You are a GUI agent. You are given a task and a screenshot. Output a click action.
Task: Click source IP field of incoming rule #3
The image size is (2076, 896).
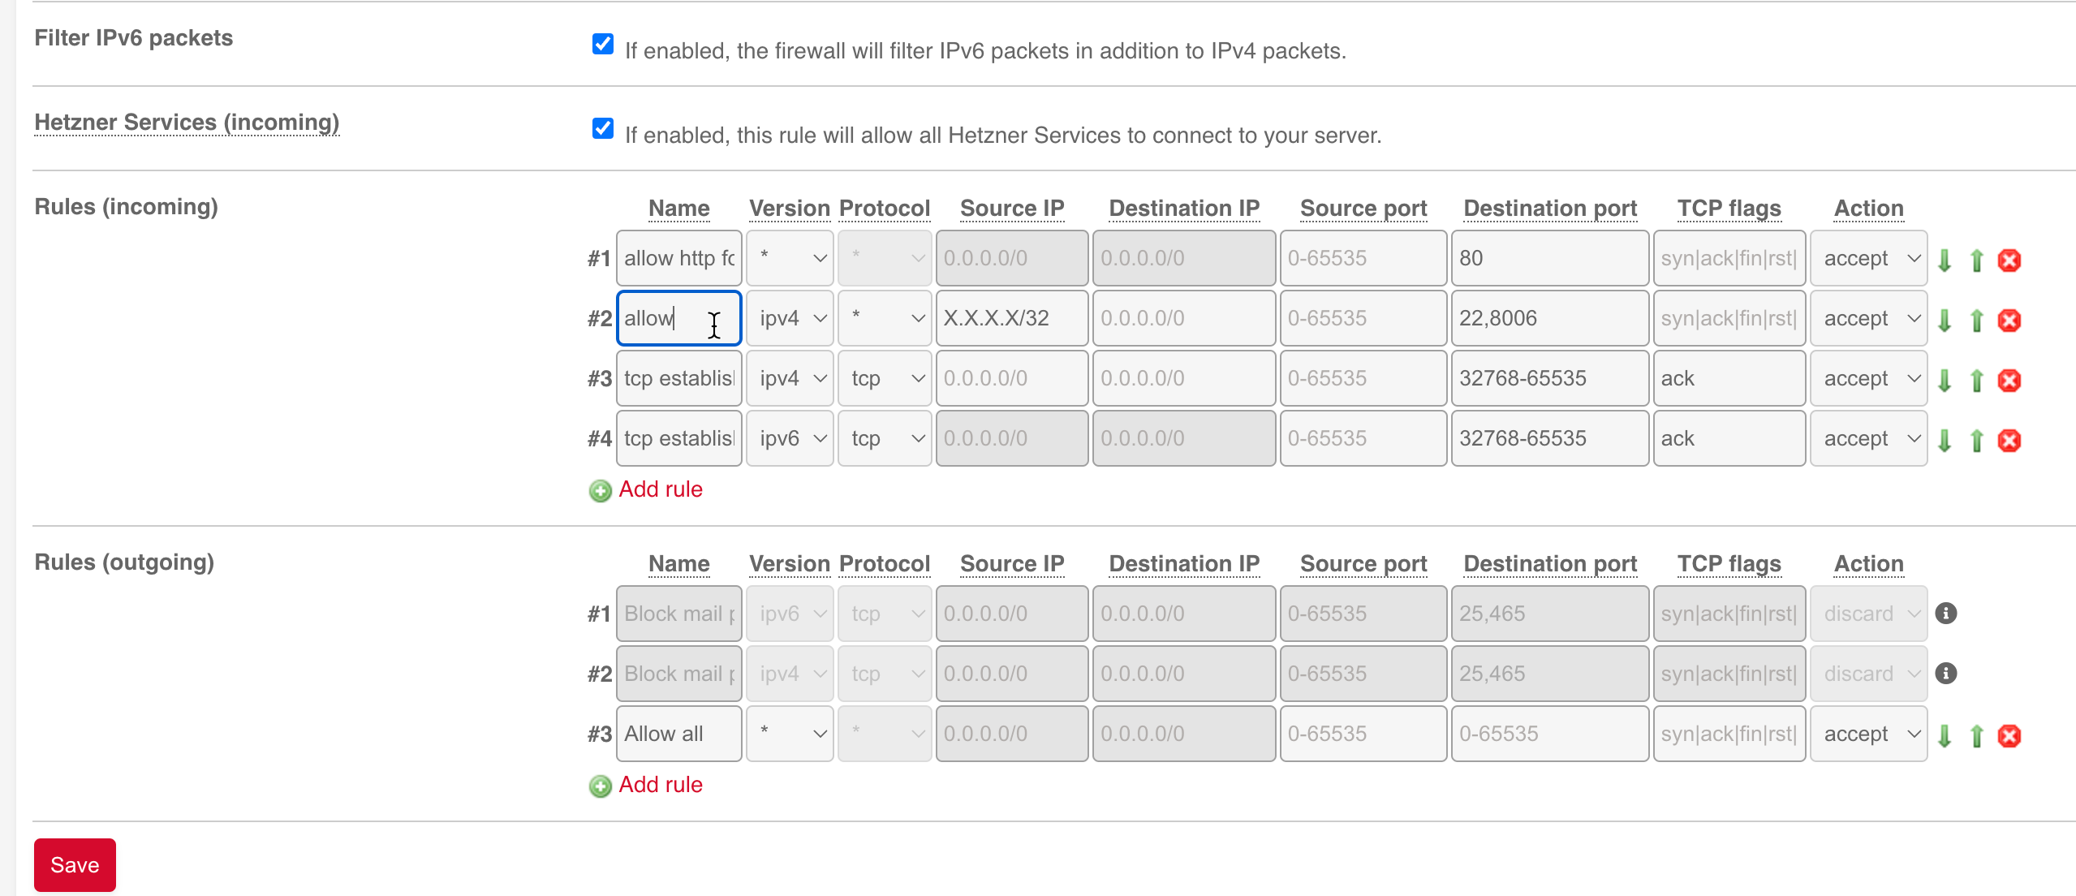point(1012,378)
